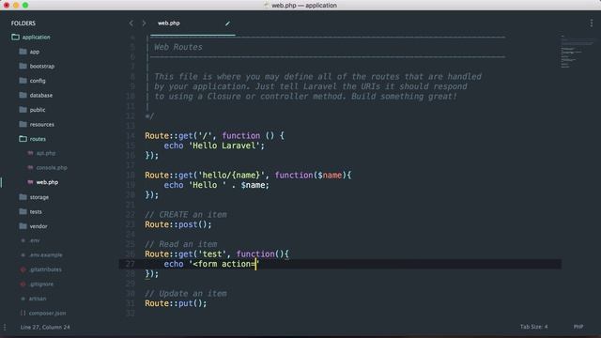The image size is (601, 338).
Task: Expand the config folder label
Action: [38, 81]
